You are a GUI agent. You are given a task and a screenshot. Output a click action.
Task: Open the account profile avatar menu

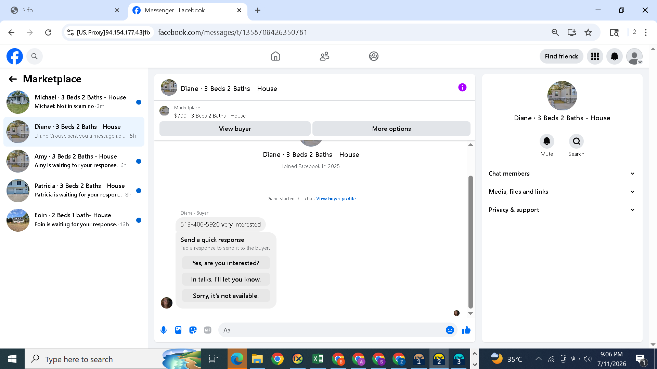pyautogui.click(x=634, y=56)
